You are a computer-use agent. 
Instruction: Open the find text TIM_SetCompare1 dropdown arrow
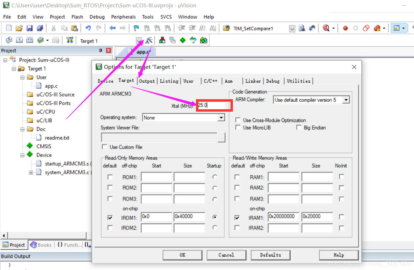292,29
